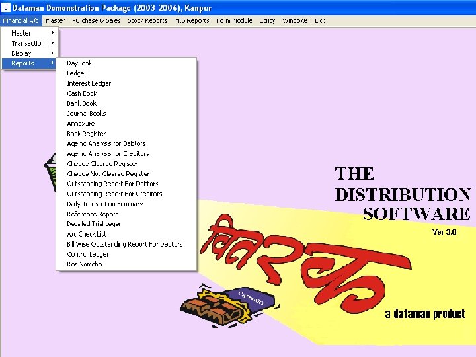
Task: Open the Financial A/c menu
Action: pyautogui.click(x=21, y=21)
